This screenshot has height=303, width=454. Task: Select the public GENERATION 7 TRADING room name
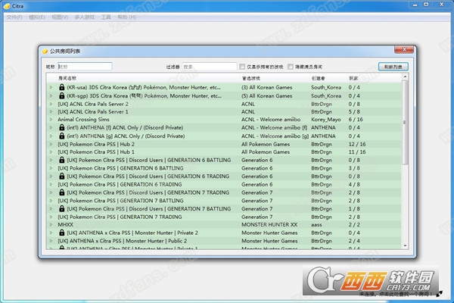point(120,217)
